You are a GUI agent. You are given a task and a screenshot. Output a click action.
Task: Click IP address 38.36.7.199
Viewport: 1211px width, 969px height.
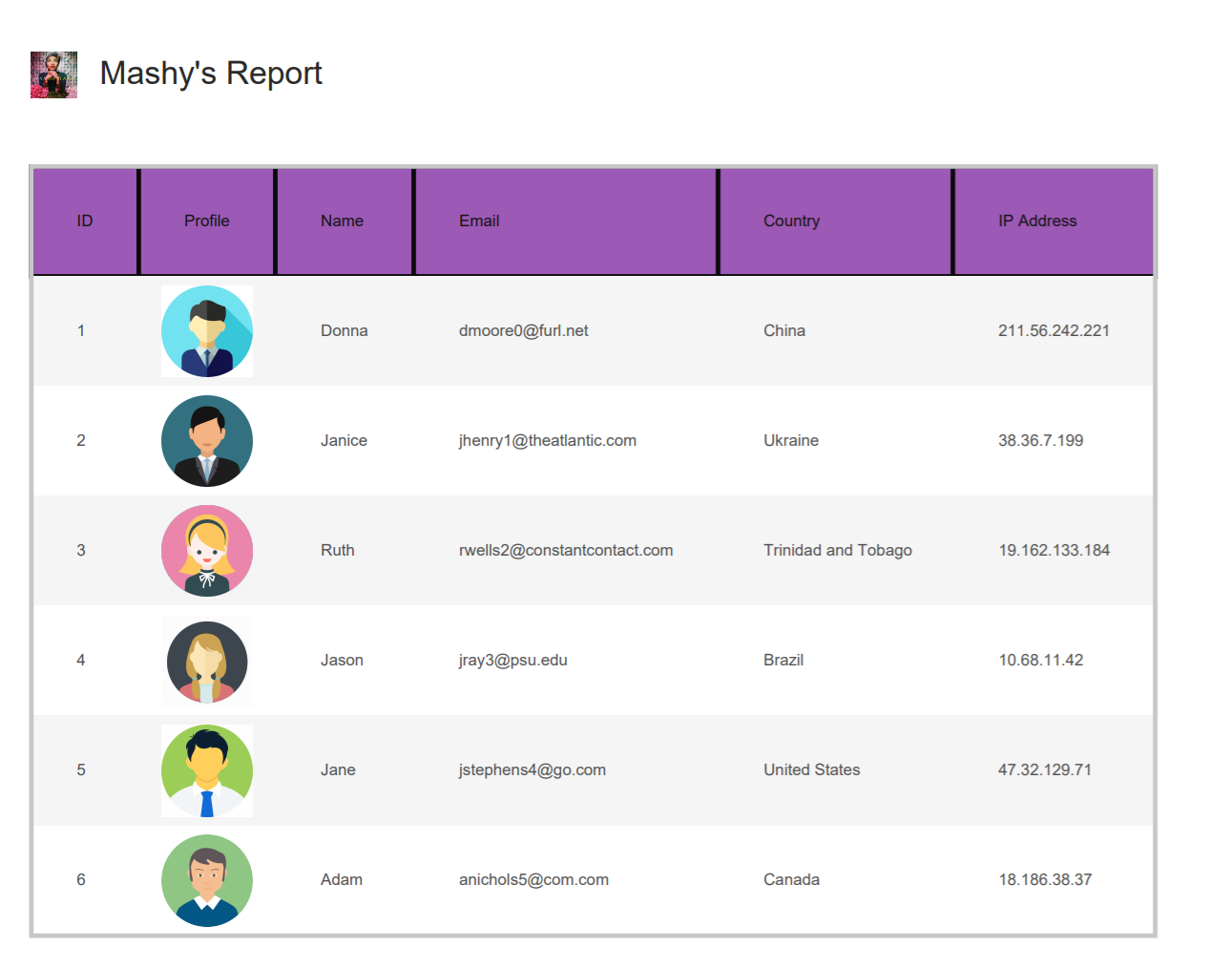1041,441
